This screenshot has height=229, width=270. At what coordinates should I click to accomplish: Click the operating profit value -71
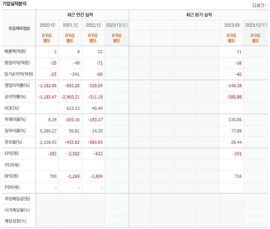[99, 63]
